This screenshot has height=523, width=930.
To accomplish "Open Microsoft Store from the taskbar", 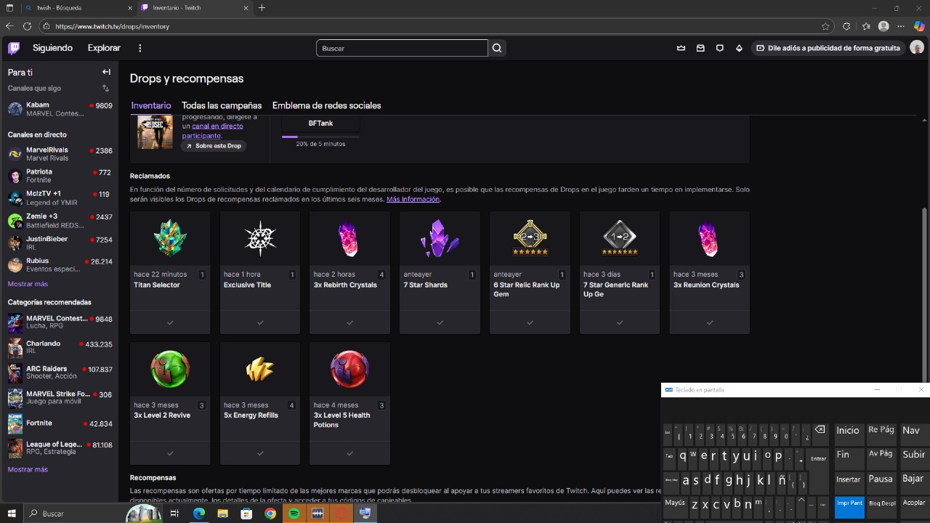I will click(246, 514).
